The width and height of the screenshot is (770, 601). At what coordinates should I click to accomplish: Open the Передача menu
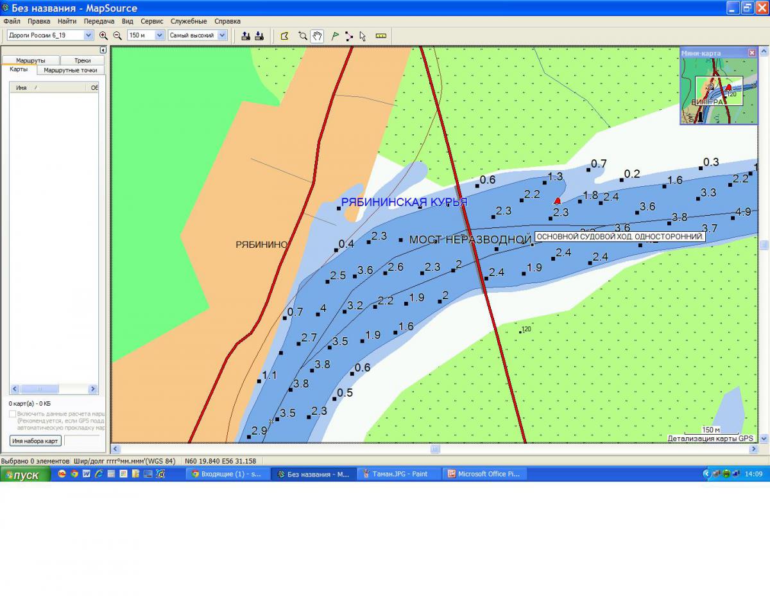coord(99,21)
